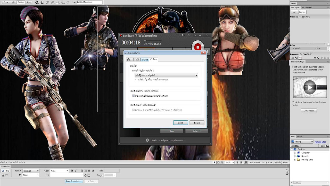
Task: Open the AP Elements tab
Action: pos(307,7)
